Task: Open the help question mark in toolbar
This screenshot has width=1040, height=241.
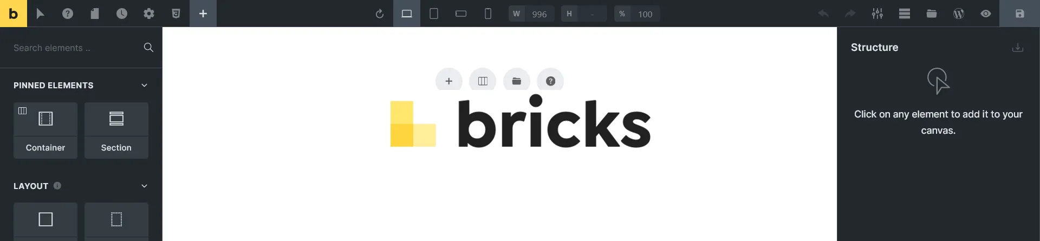Action: (x=68, y=14)
